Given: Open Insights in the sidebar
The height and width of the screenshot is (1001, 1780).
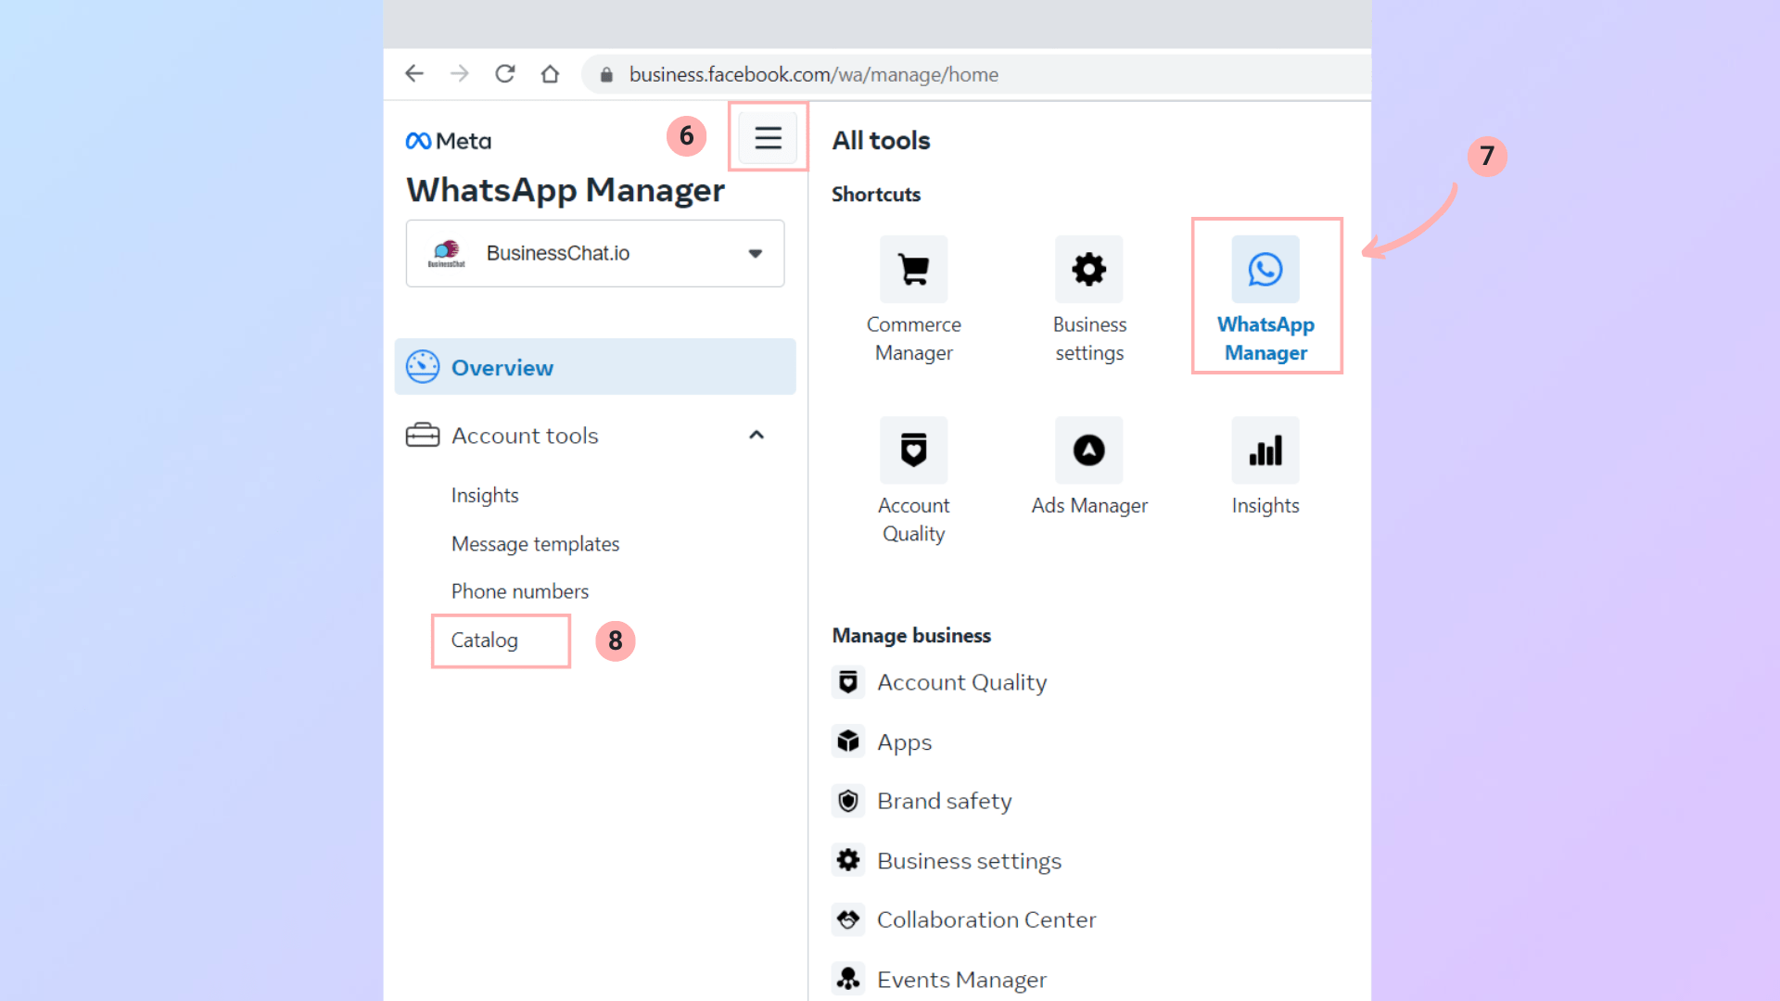Looking at the screenshot, I should (x=485, y=495).
